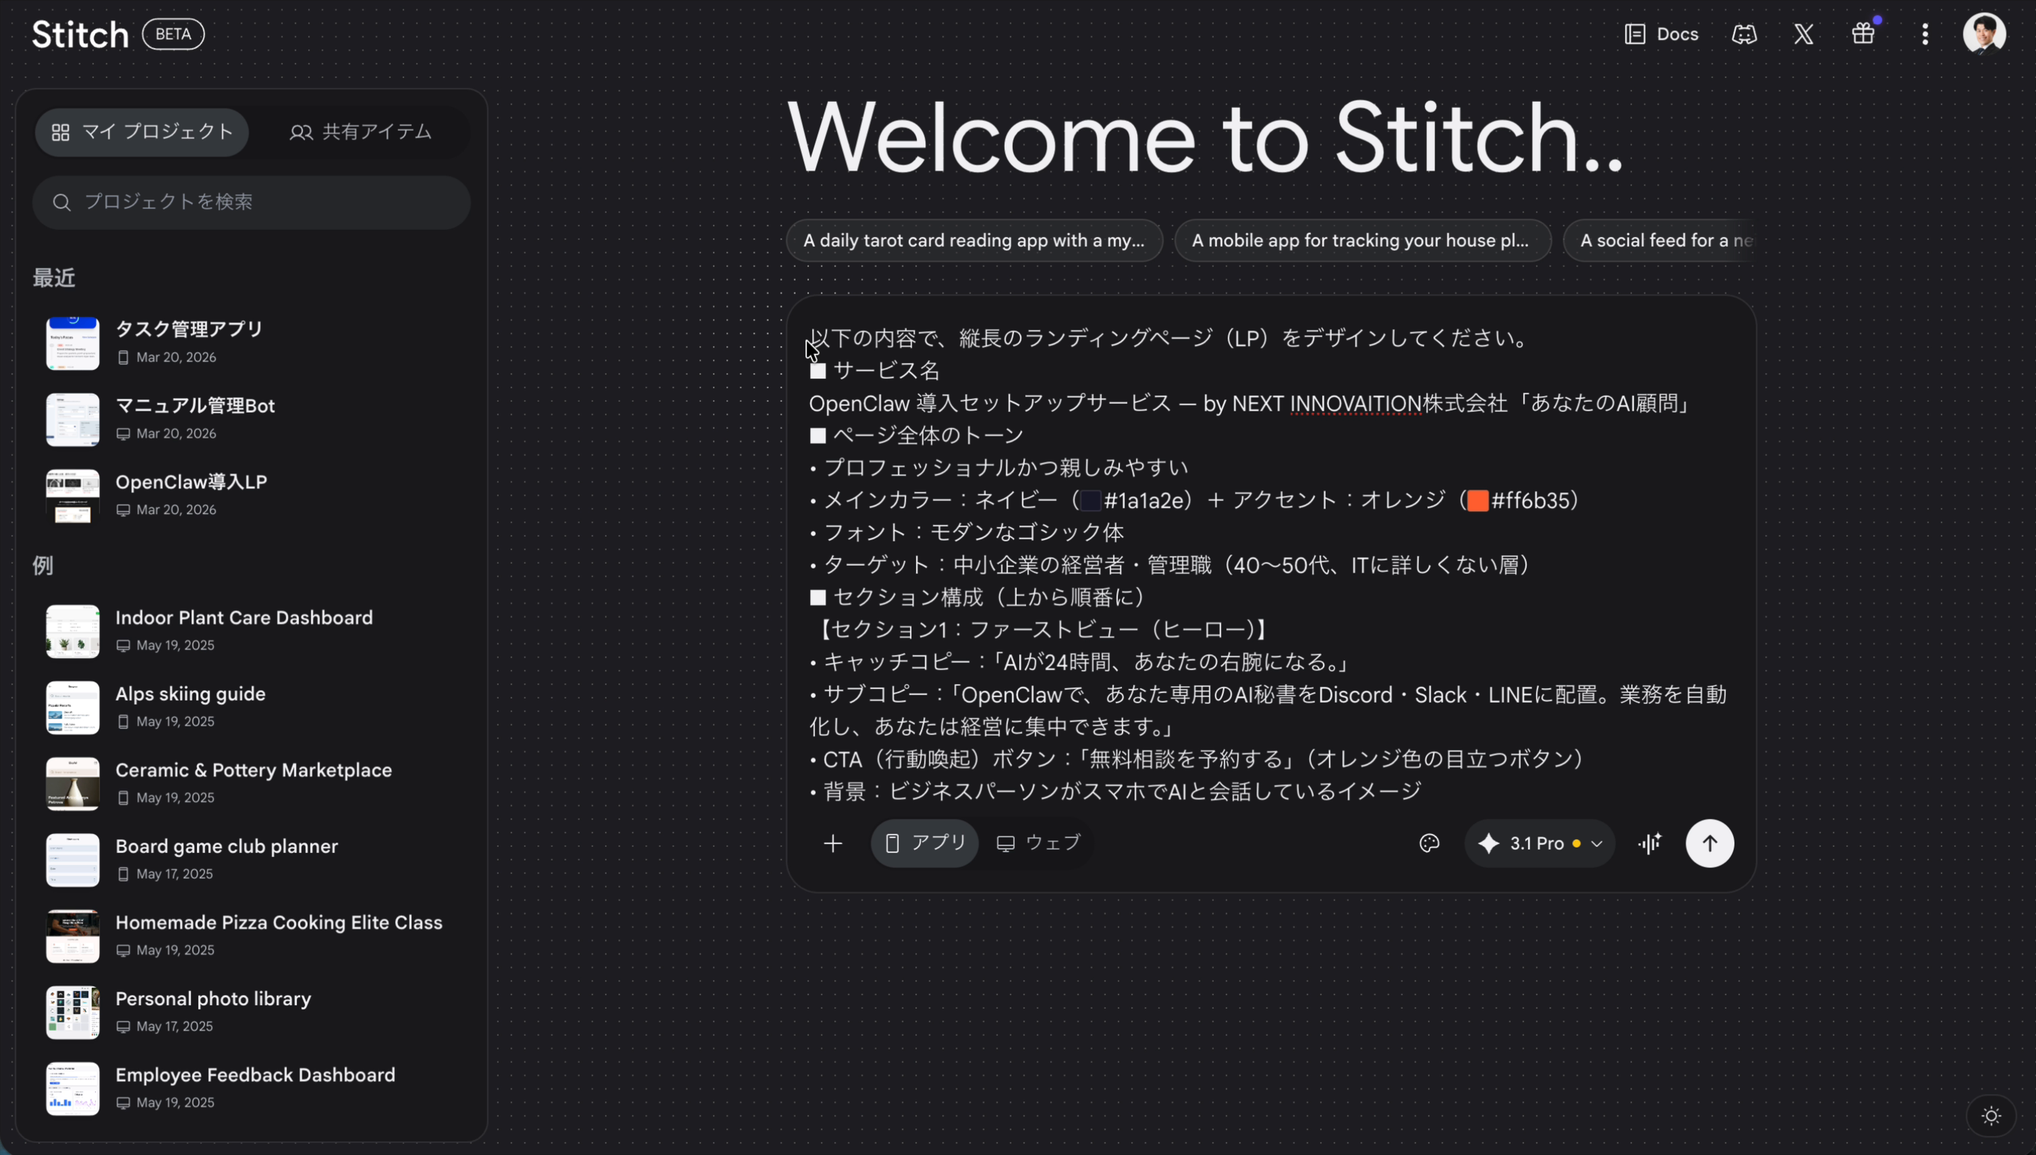Open the color palette theme picker
This screenshot has width=2036, height=1155.
coord(1428,843)
